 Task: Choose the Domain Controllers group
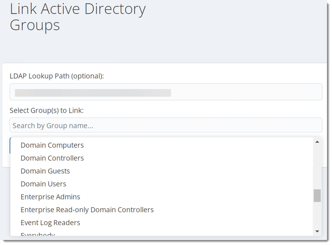pos(52,158)
